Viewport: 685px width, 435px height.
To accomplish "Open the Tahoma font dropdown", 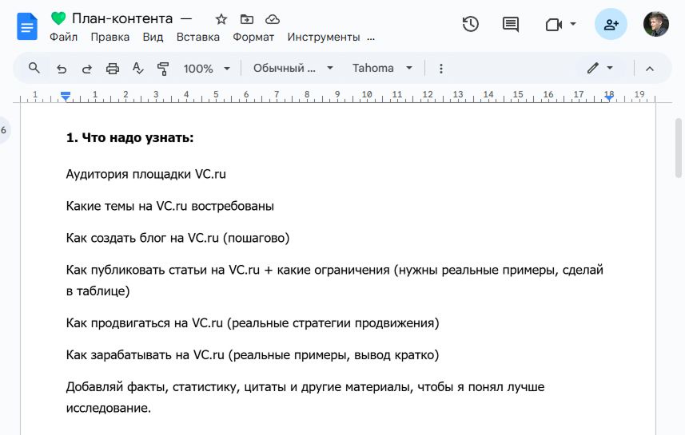I will [382, 68].
